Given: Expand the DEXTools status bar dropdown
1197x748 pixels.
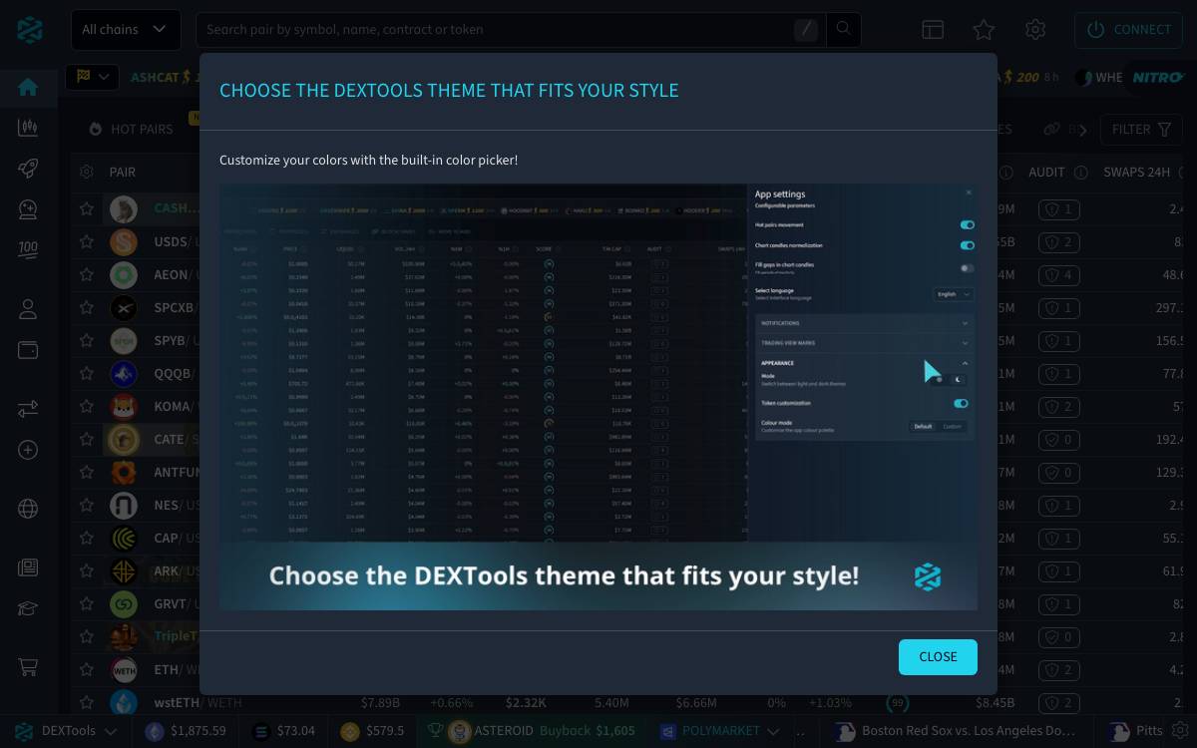Looking at the screenshot, I should pos(66,731).
